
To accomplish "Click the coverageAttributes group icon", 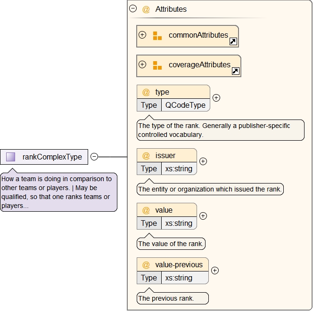I will 157,65.
